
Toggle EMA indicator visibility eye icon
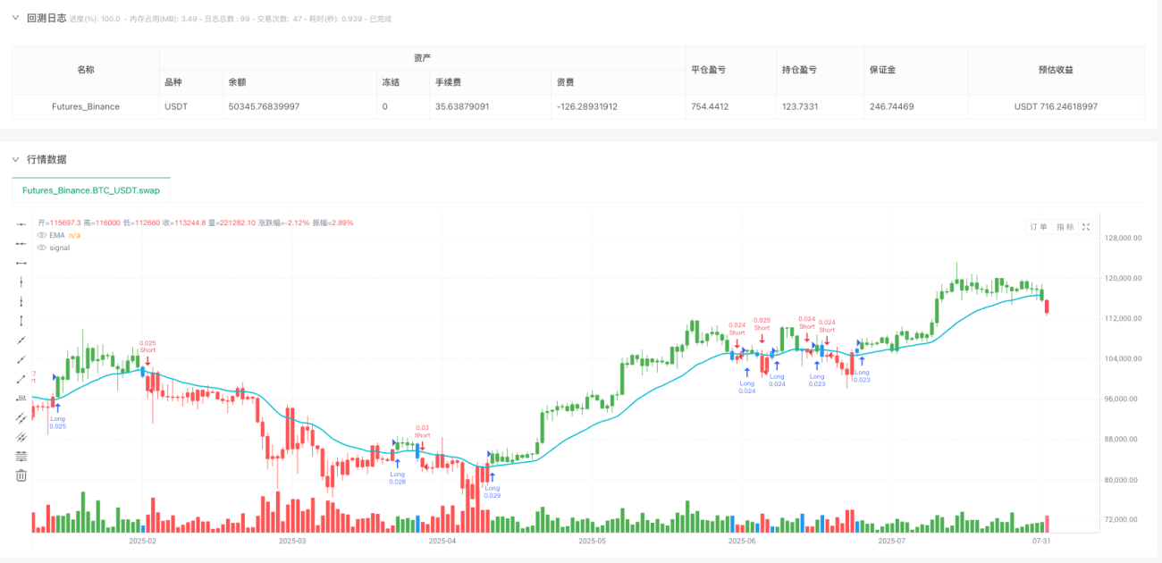[x=41, y=235]
